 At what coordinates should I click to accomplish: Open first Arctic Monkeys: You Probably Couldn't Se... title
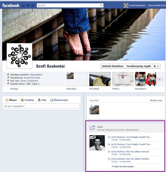coord(131,137)
